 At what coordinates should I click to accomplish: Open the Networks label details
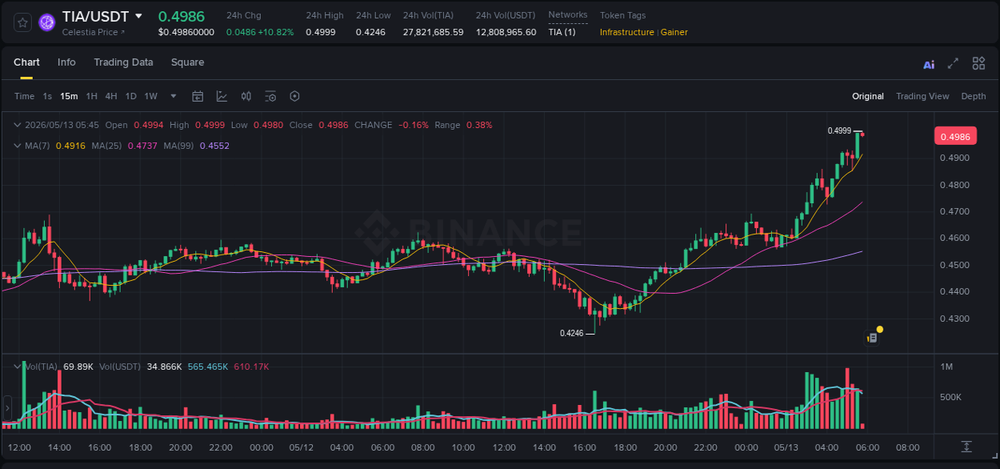pos(568,14)
